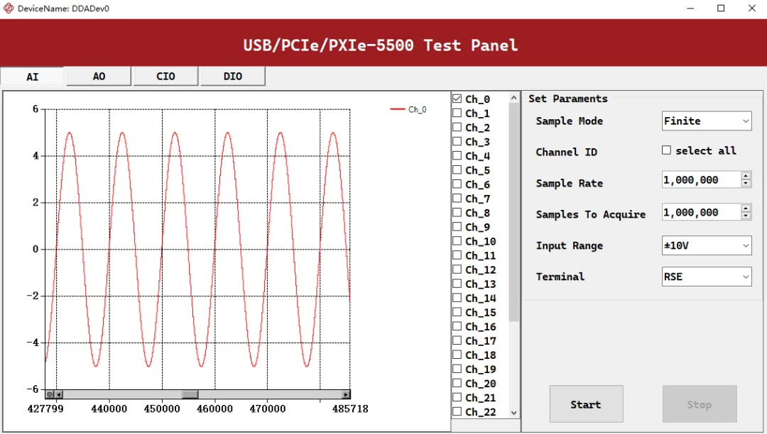Image resolution: width=767 pixels, height=434 pixels.
Task: Click the 'USB/PCIe/PXIe-5500 Test Panel' heading
Action: pyautogui.click(x=381, y=45)
